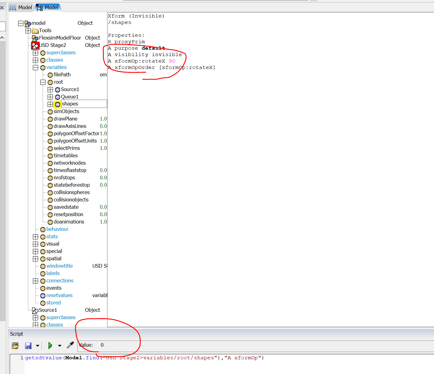
Task: Collapse the variables node in the tree
Action: [35, 67]
